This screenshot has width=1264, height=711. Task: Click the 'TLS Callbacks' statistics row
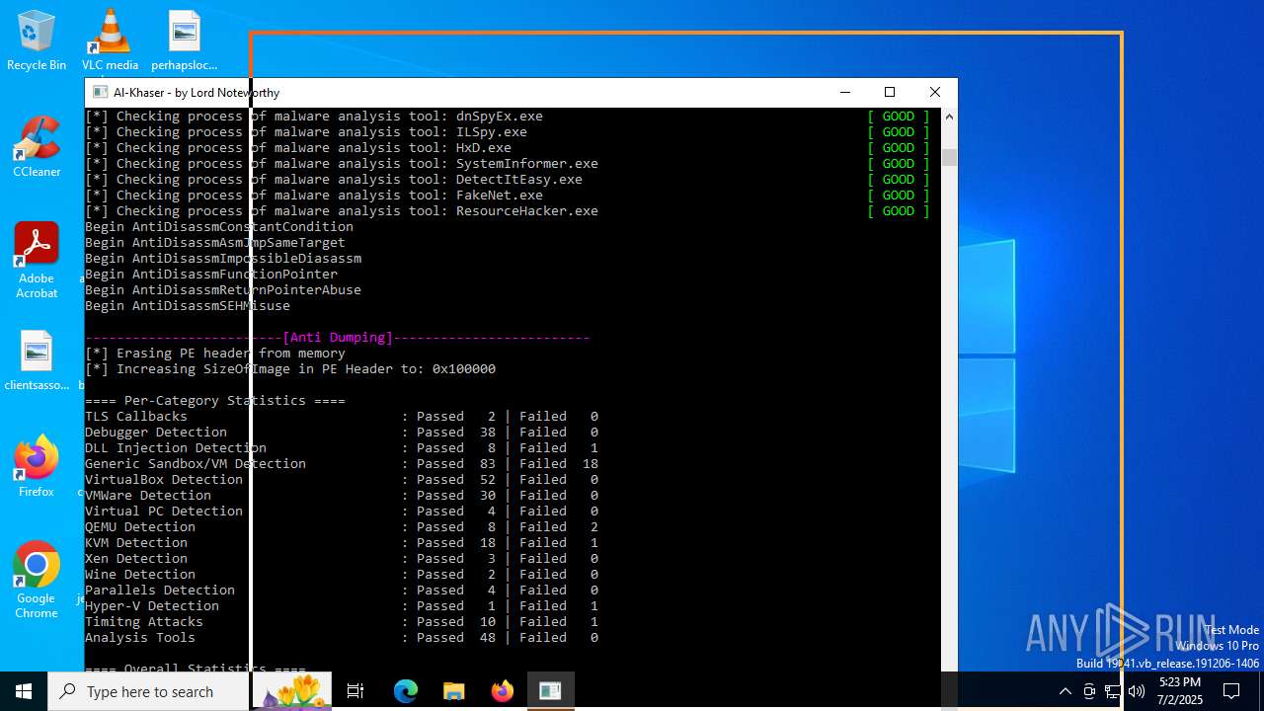[342, 417]
